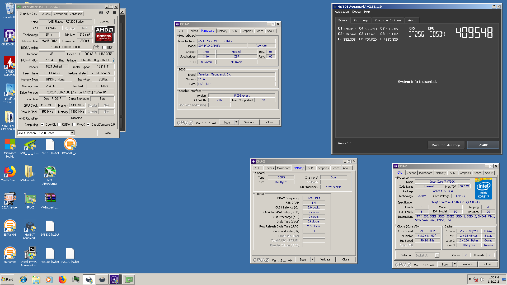507x285 pixels.
Task: Click Validate in the CPU-Z Mainboard window
Action: coord(249,122)
